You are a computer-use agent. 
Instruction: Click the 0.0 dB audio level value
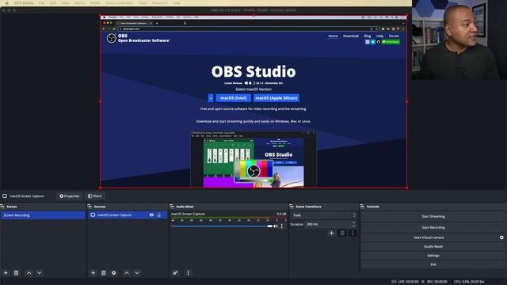(x=281, y=214)
